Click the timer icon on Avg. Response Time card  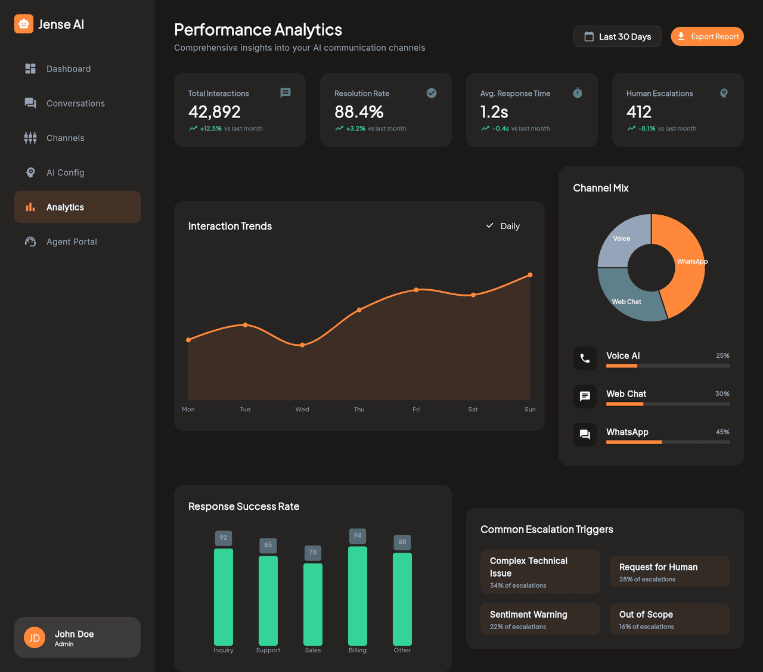[x=577, y=93]
